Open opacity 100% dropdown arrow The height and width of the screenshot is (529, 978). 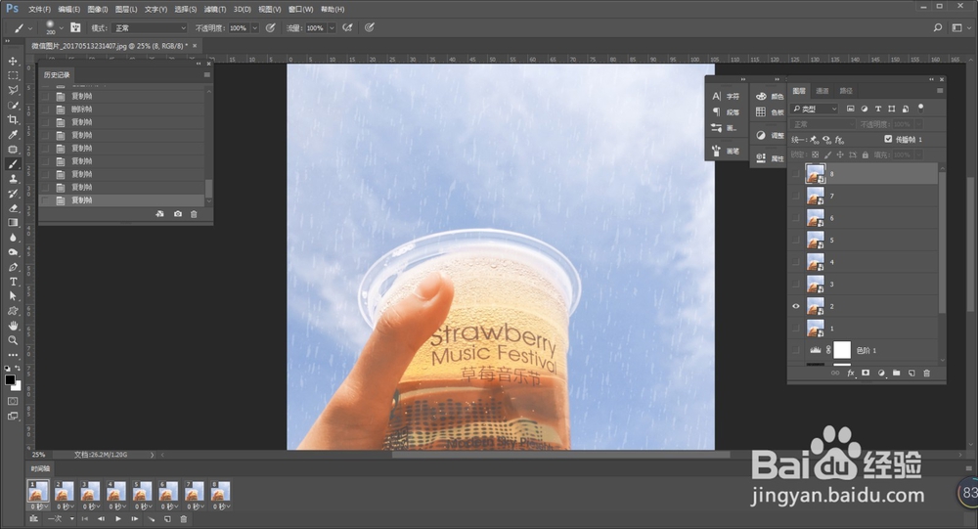(x=254, y=28)
